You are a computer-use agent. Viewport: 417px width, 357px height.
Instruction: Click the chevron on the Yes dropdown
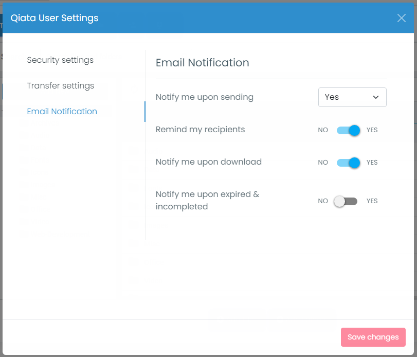pos(376,97)
